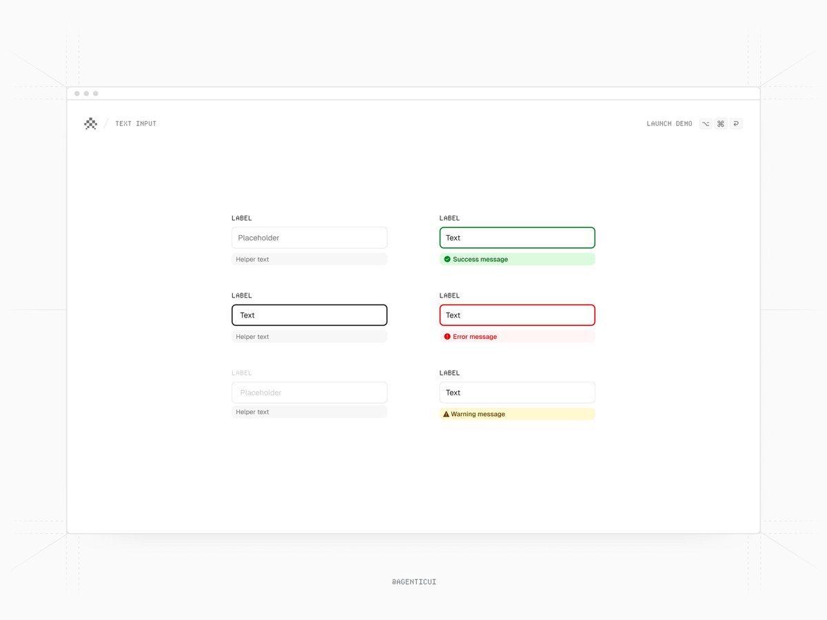Click Helper text below the disabled Placeholder input
The image size is (827, 620).
click(252, 412)
